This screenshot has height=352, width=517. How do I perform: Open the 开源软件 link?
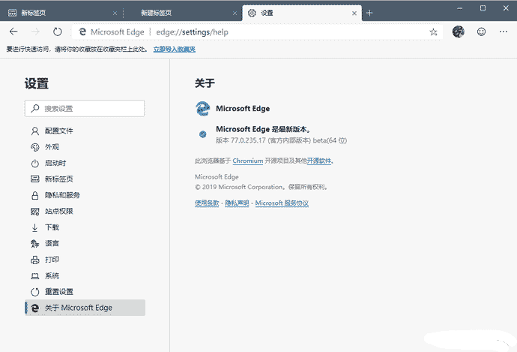[319, 161]
